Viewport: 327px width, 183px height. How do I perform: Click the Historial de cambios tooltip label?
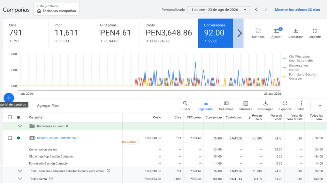pos(13,105)
